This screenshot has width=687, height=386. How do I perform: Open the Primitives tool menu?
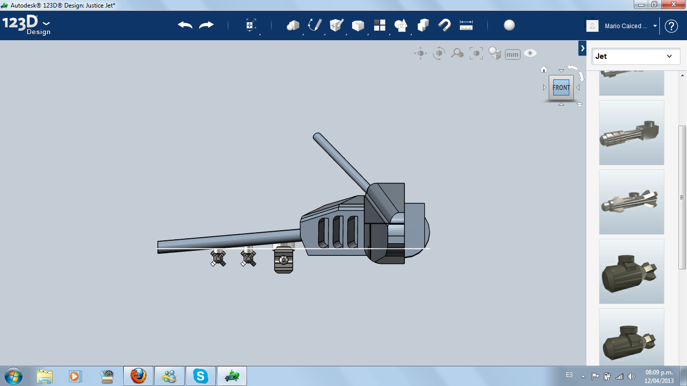tap(293, 25)
